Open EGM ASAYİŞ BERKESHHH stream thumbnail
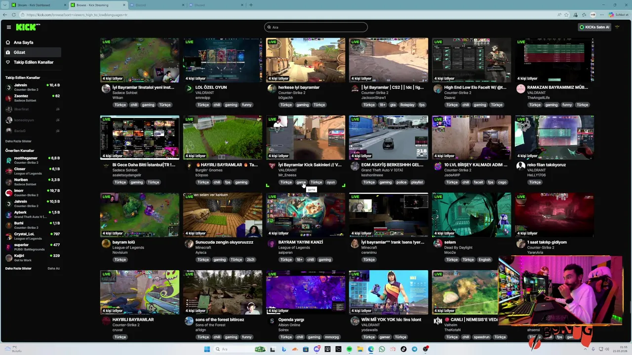The height and width of the screenshot is (355, 632). [x=389, y=138]
